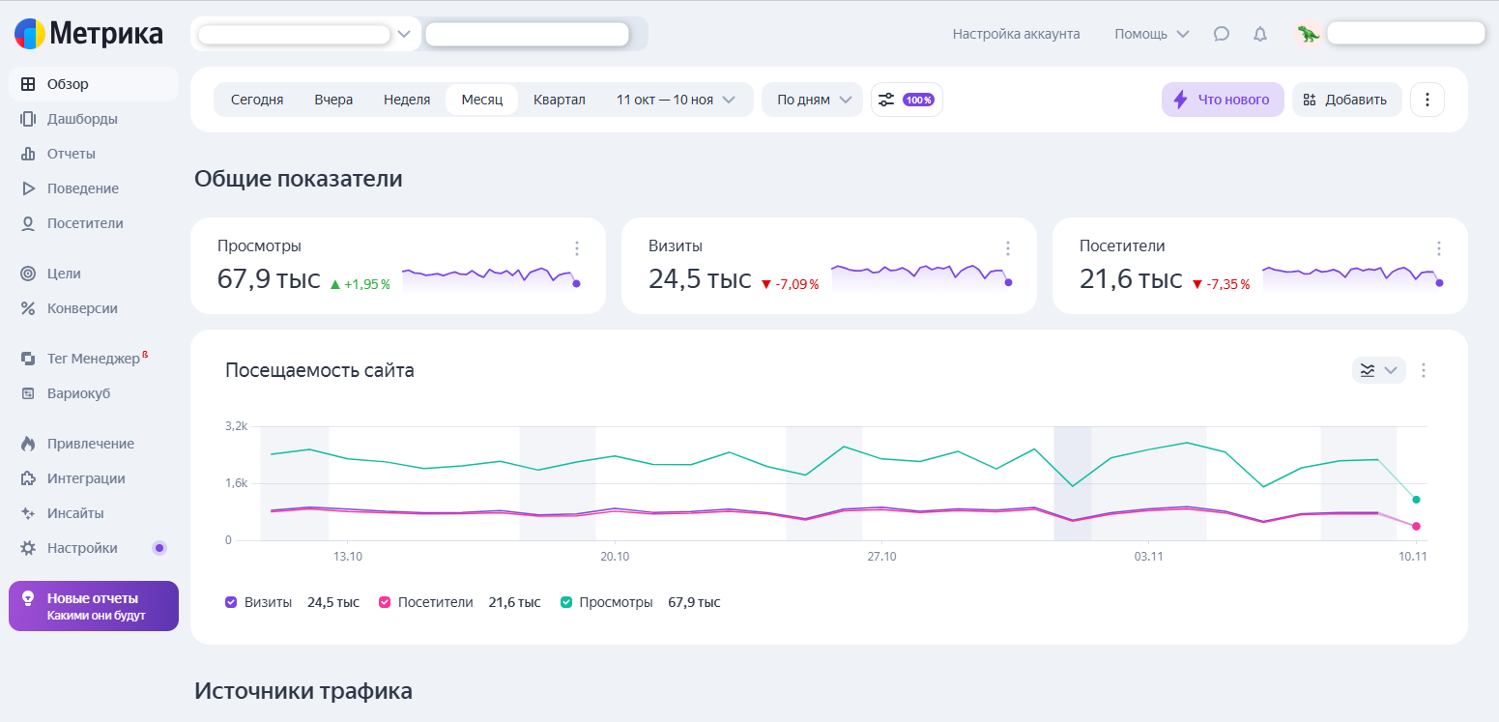Open the Просмотры card options menu
The width and height of the screenshot is (1499, 722).
(x=577, y=248)
